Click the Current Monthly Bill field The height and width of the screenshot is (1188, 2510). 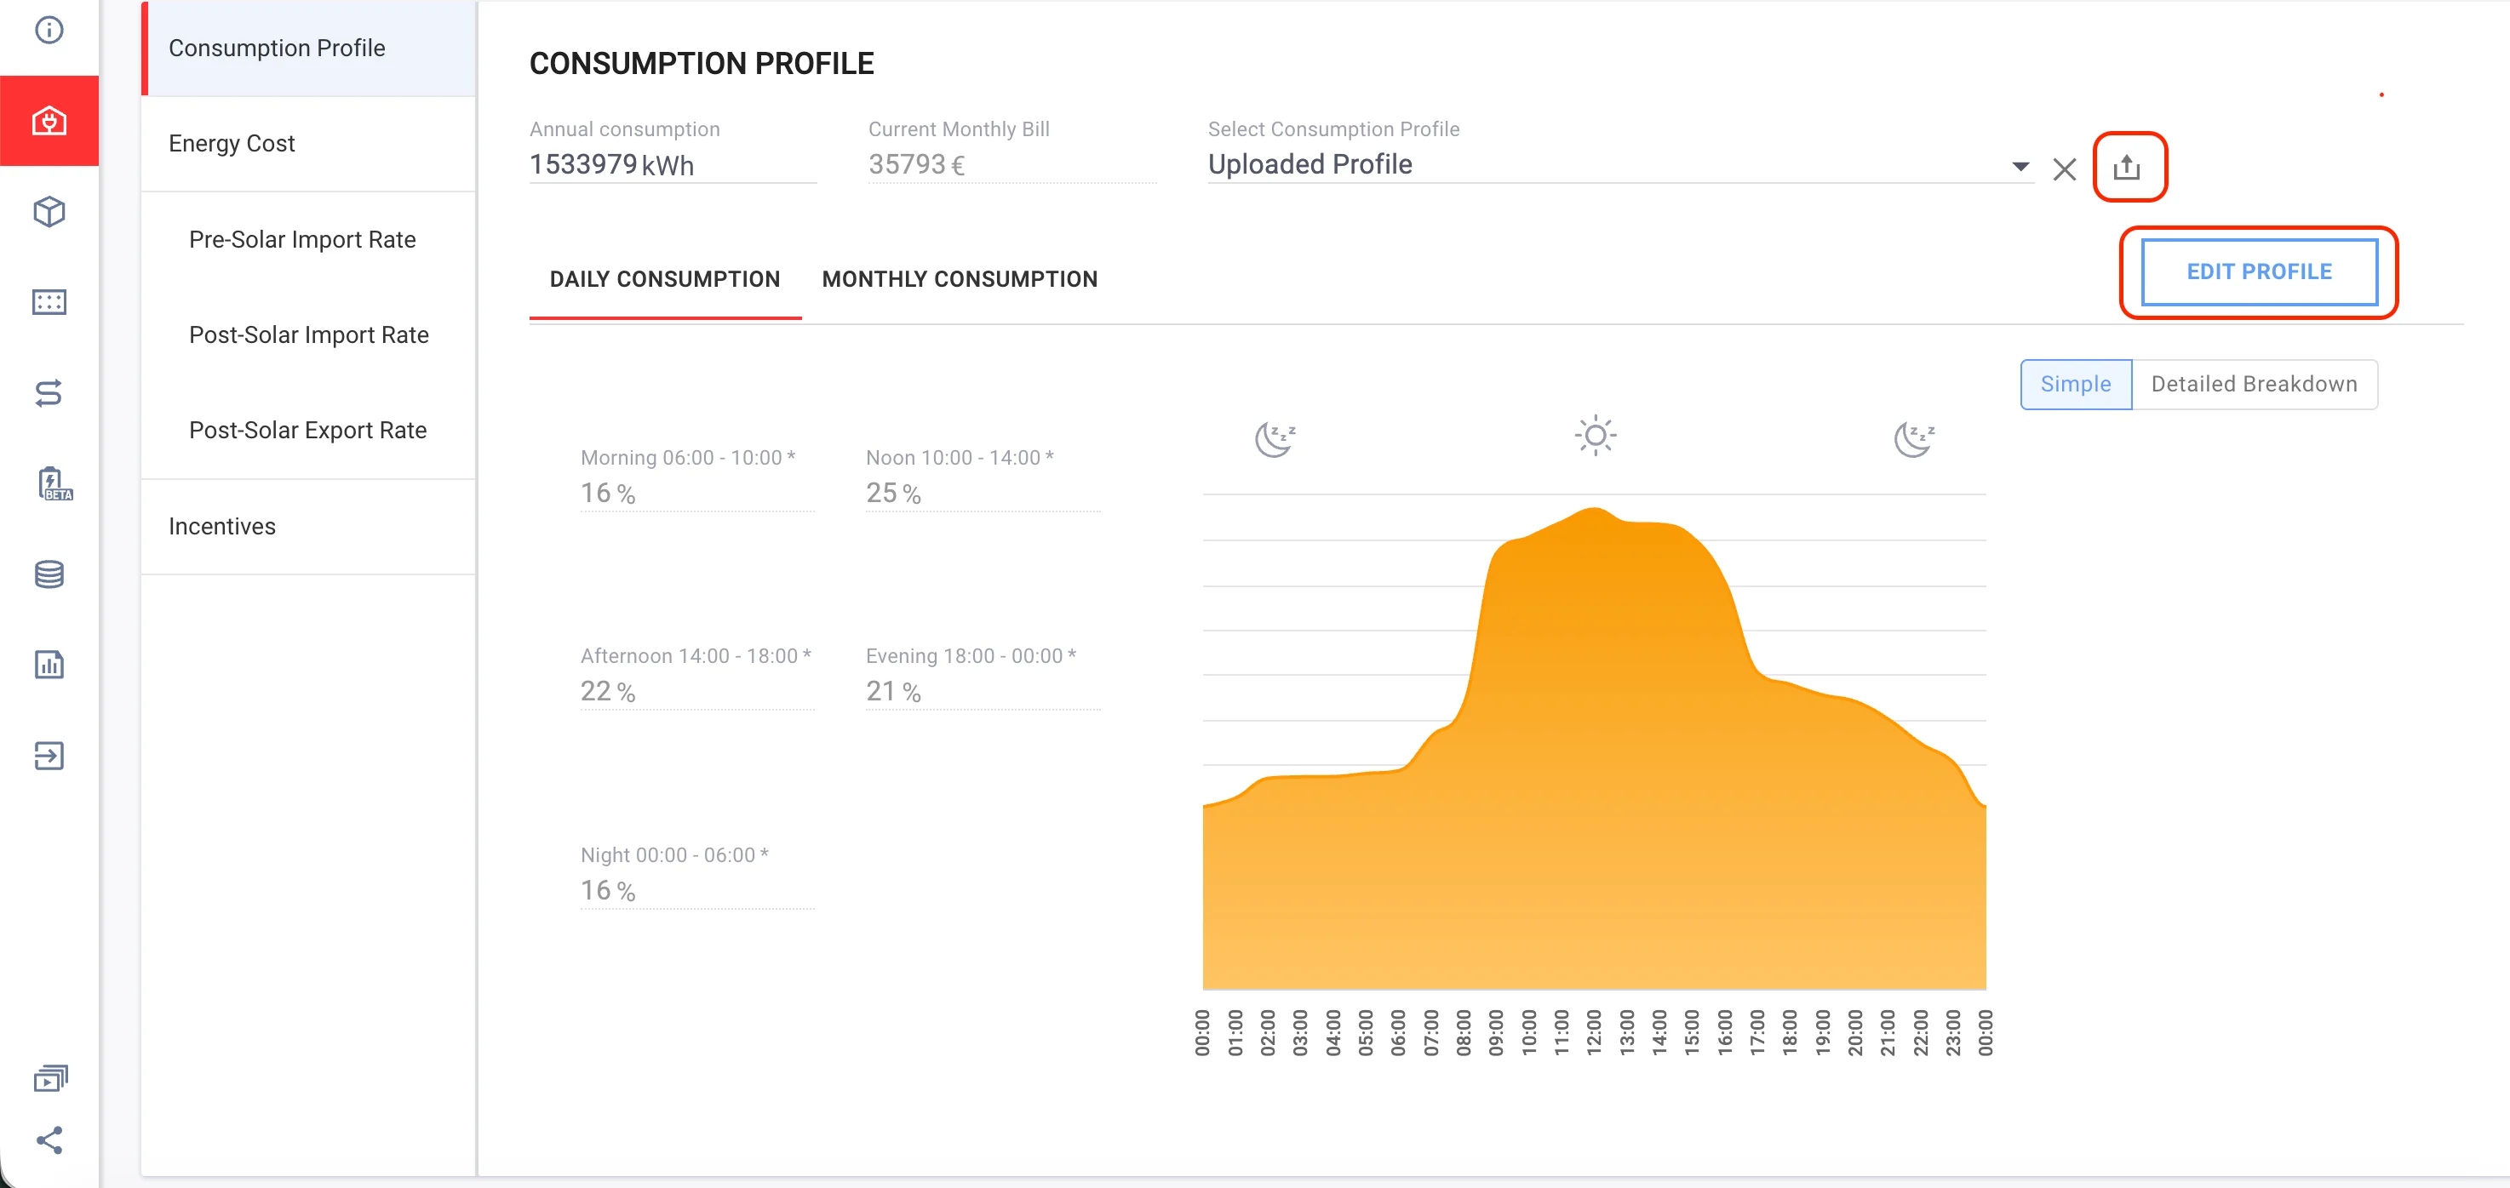click(x=1011, y=164)
